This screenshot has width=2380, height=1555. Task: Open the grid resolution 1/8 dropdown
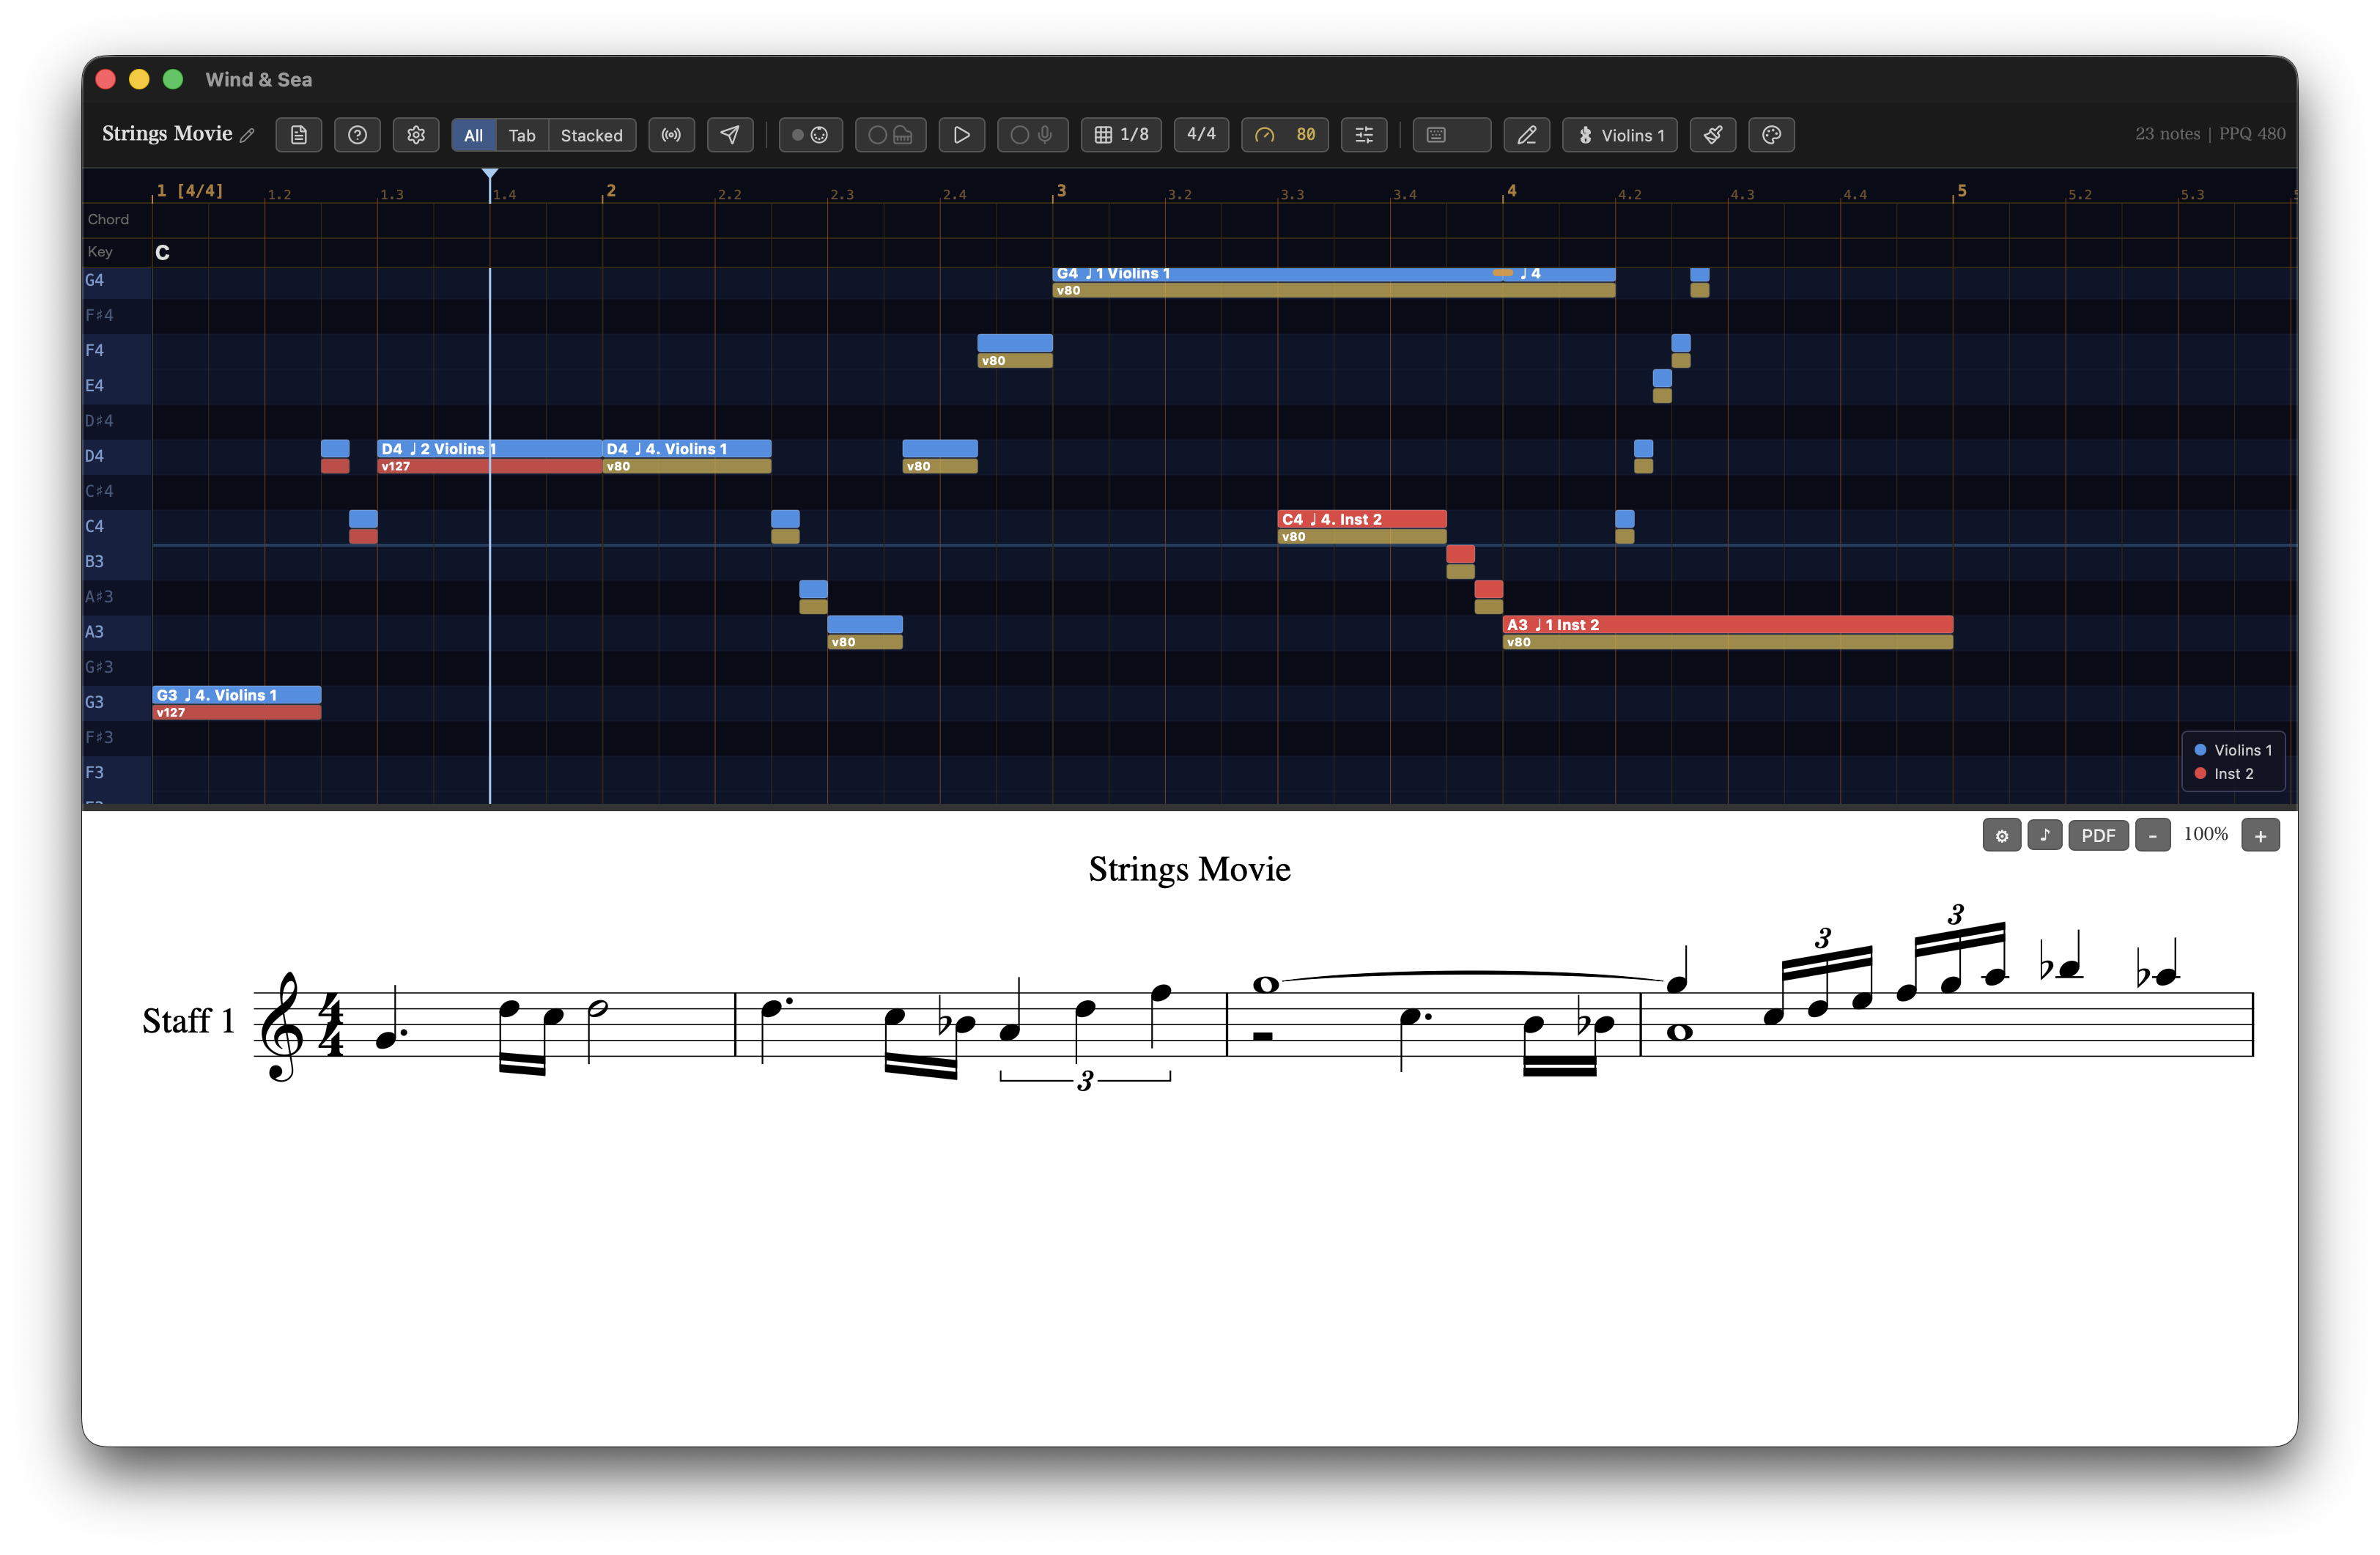1121,135
